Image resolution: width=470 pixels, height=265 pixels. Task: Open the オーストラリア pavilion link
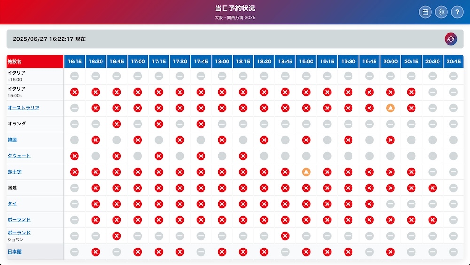pyautogui.click(x=23, y=108)
